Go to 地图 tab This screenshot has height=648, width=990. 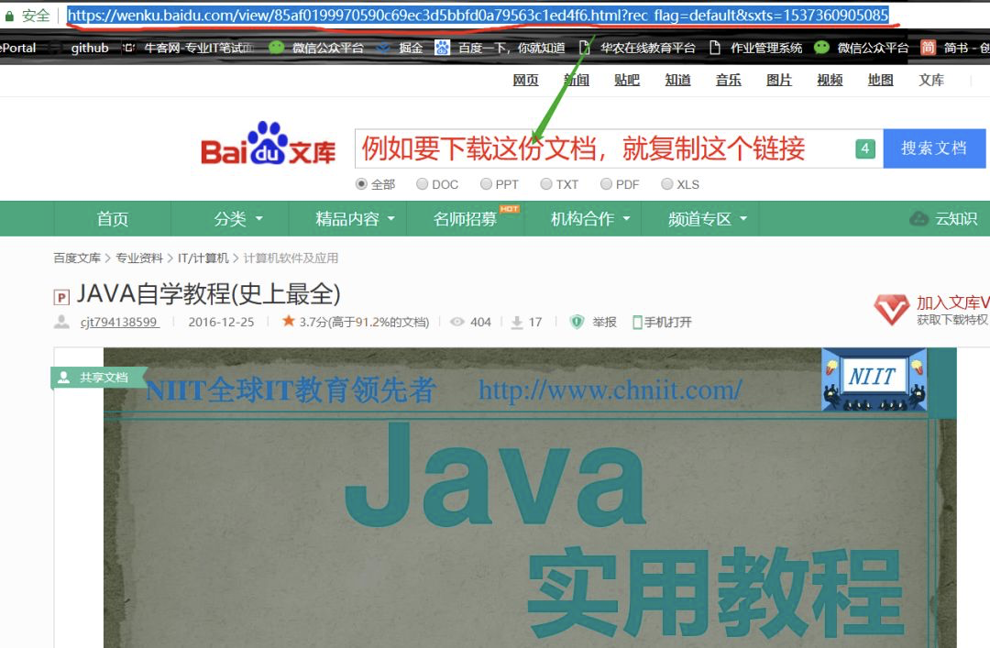880,81
